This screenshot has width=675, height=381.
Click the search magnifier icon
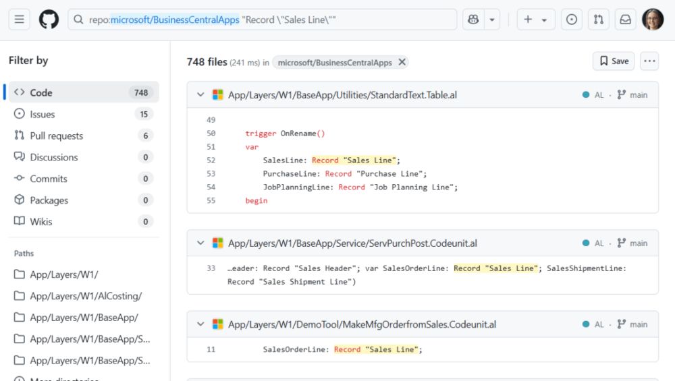78,20
